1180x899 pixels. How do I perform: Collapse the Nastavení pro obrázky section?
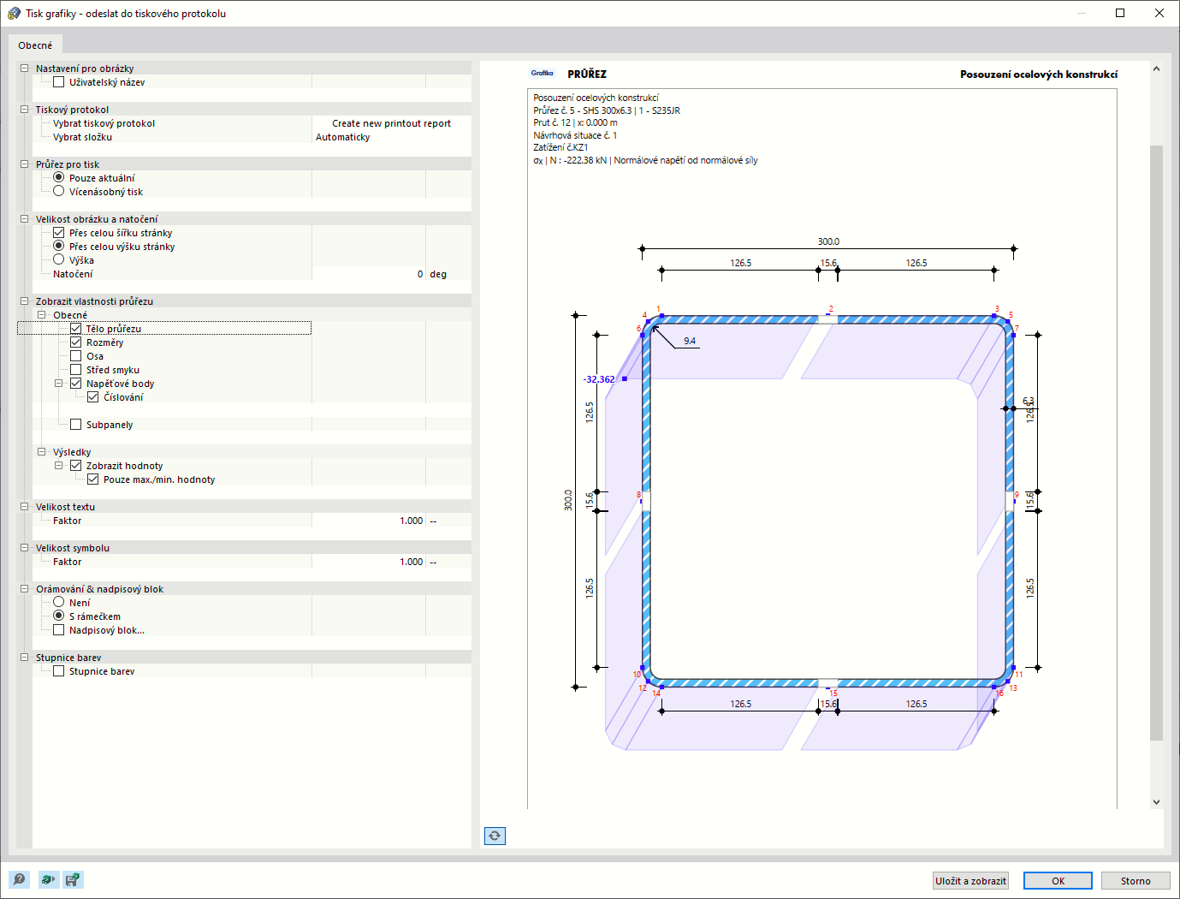[x=25, y=68]
